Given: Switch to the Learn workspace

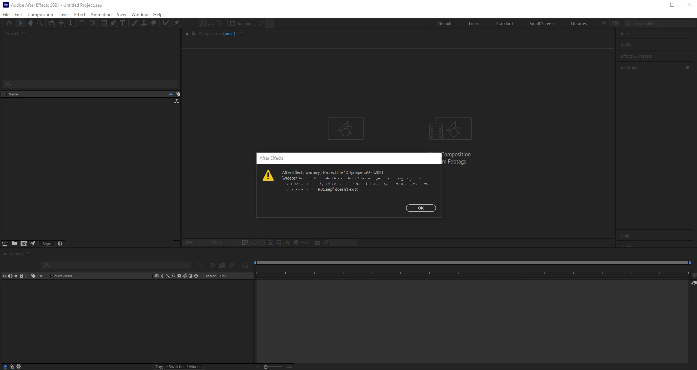Looking at the screenshot, I should pos(474,24).
